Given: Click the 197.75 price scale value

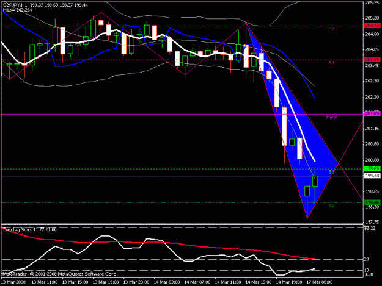Looking at the screenshot, I should (x=372, y=222).
